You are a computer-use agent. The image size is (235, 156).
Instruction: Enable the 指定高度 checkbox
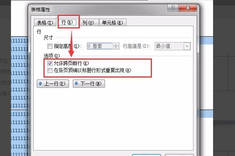point(50,46)
